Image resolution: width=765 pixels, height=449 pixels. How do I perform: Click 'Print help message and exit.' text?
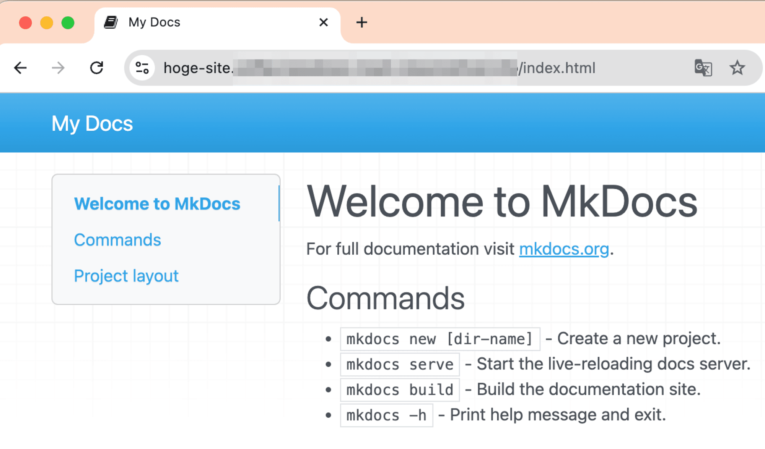[558, 415]
